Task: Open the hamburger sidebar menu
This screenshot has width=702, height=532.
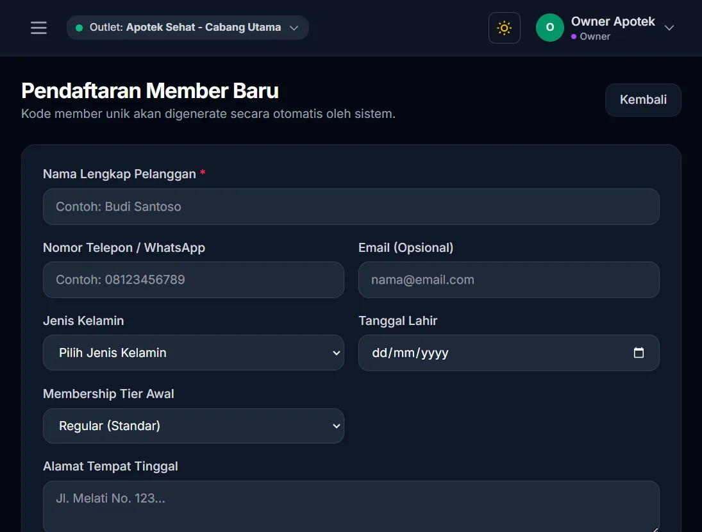Action: click(x=38, y=28)
